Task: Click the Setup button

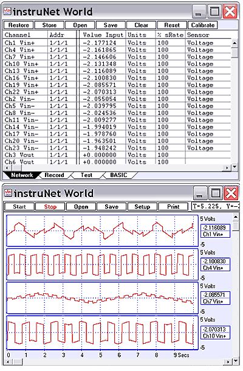Action: click(x=142, y=207)
